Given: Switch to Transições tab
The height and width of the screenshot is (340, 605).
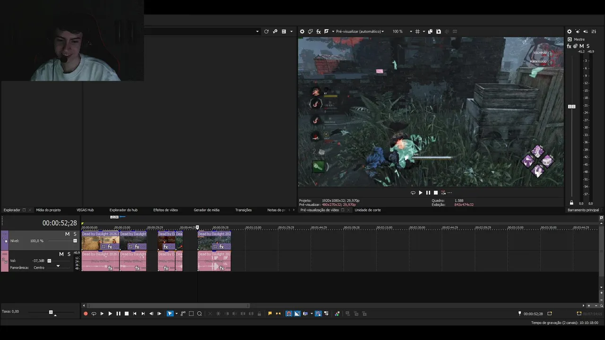Looking at the screenshot, I should coord(243,210).
